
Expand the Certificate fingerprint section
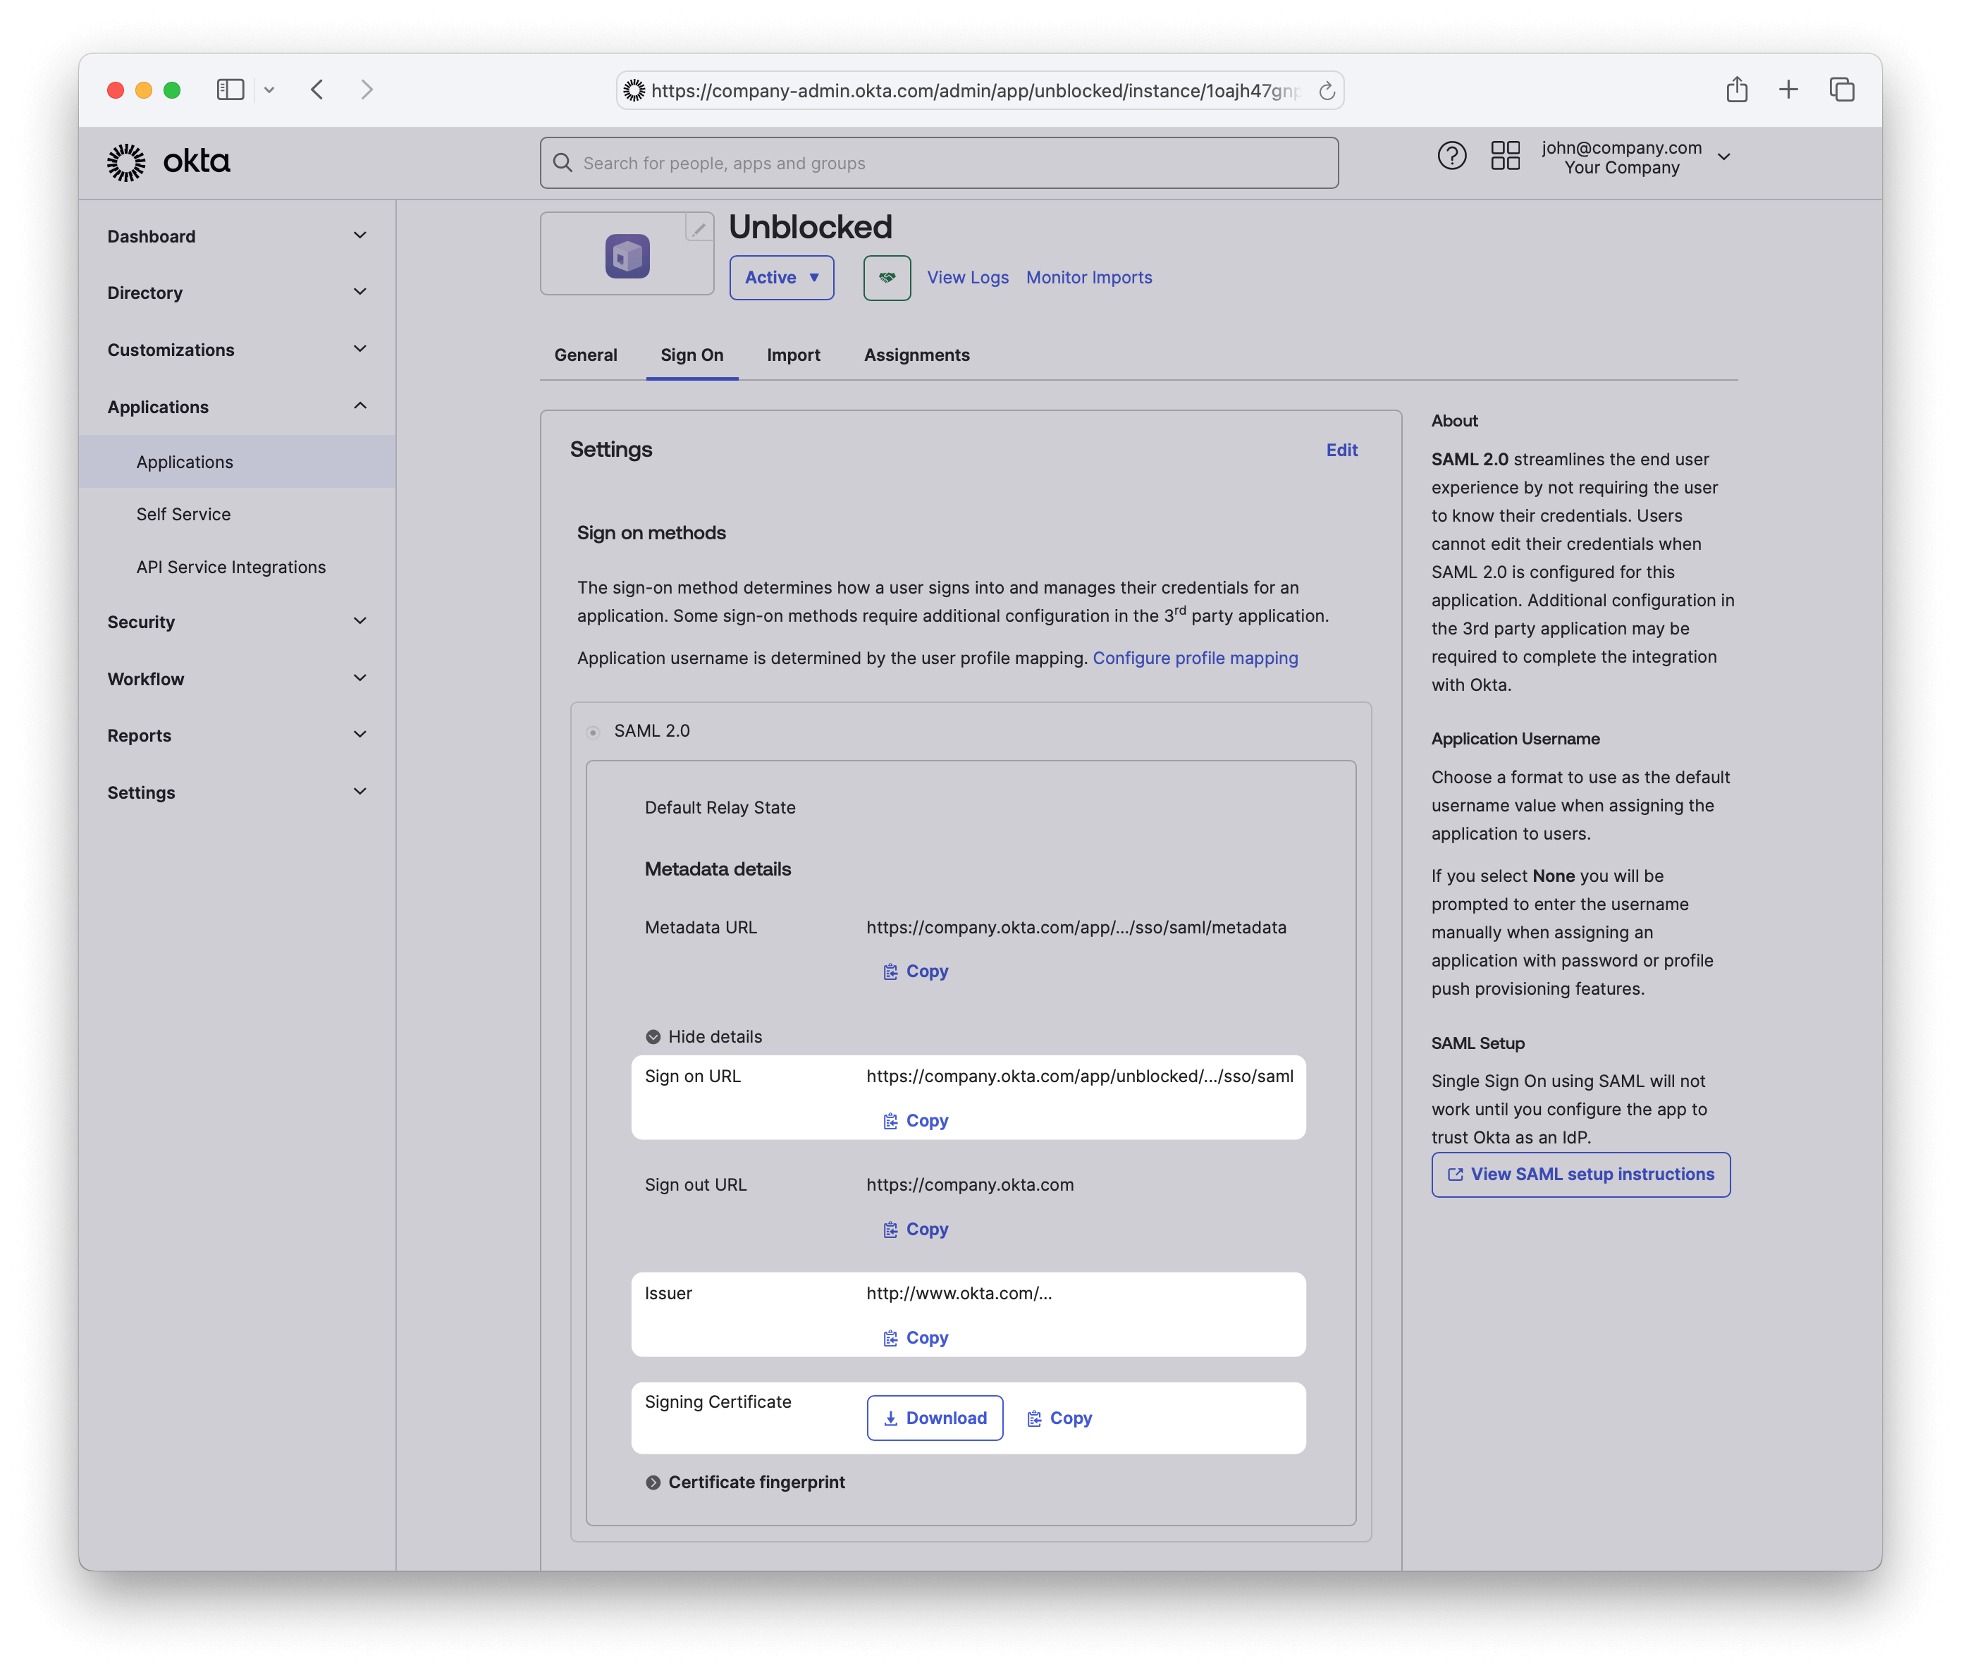(x=745, y=1482)
